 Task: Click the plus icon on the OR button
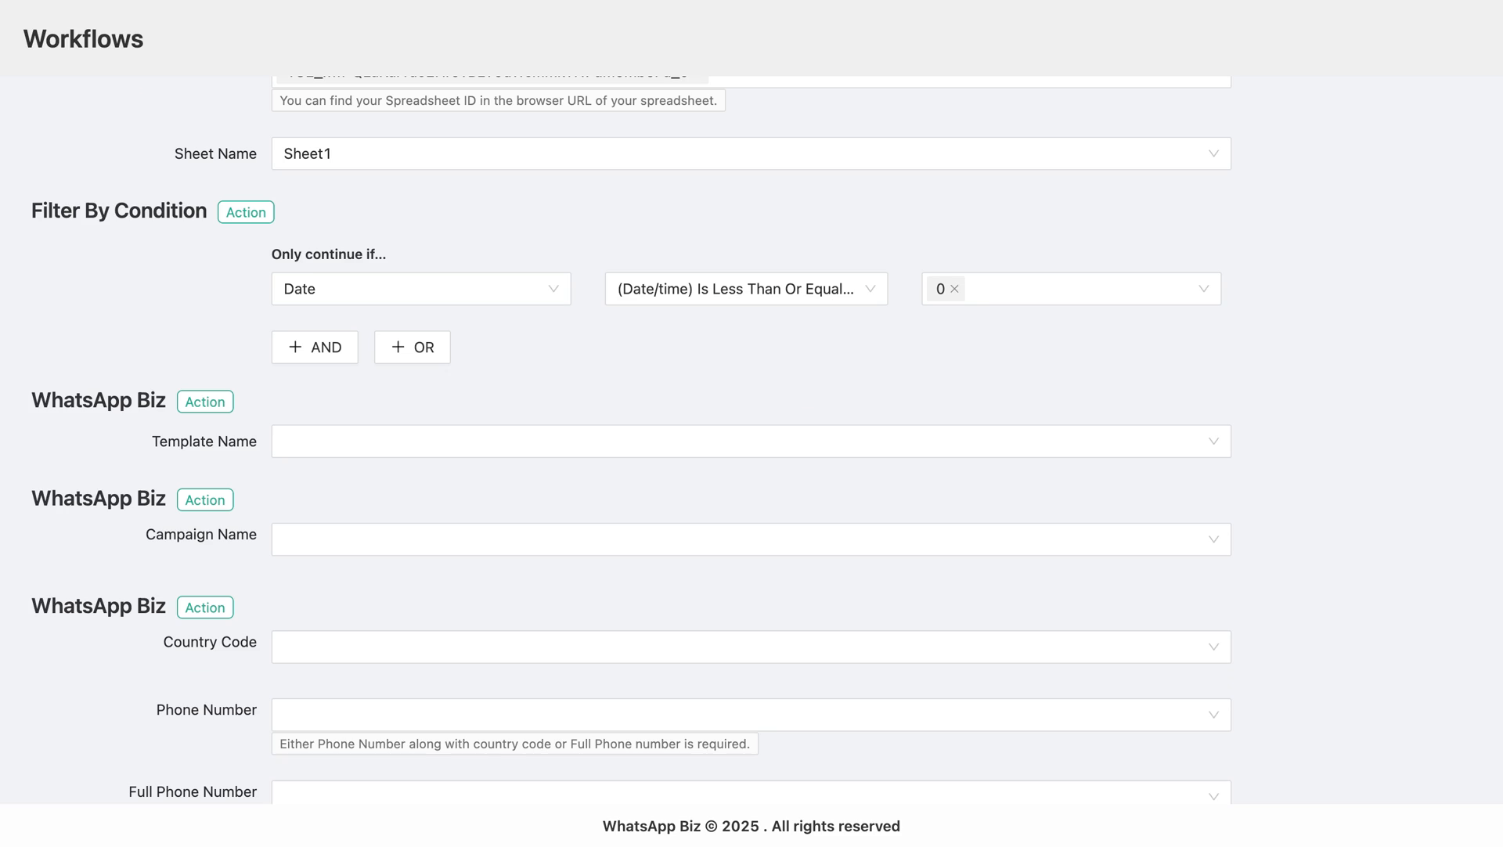[398, 347]
